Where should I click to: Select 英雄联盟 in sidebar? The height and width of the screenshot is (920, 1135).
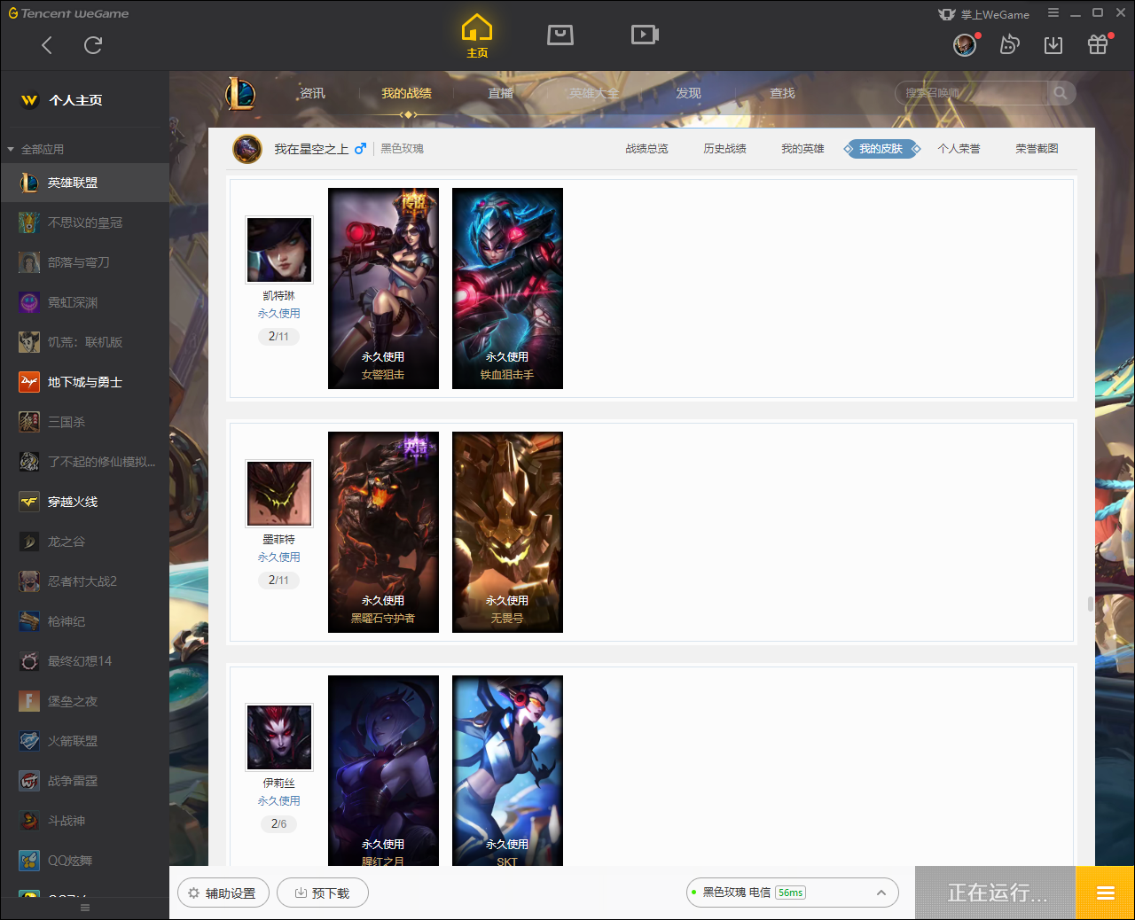pyautogui.click(x=84, y=183)
